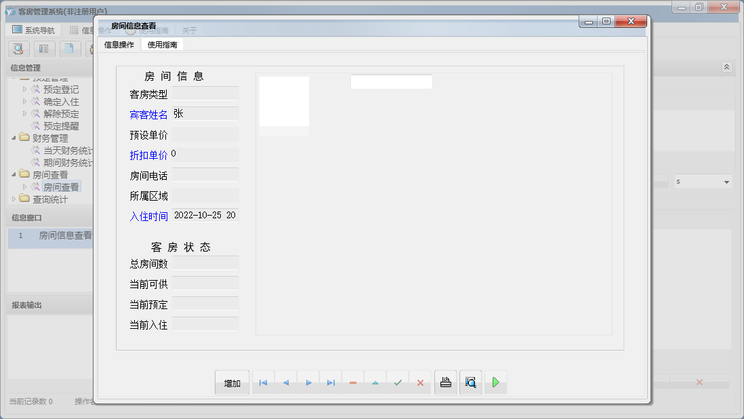The width and height of the screenshot is (744, 419).
Task: Select the 查询统计 folder
Action: (50, 199)
